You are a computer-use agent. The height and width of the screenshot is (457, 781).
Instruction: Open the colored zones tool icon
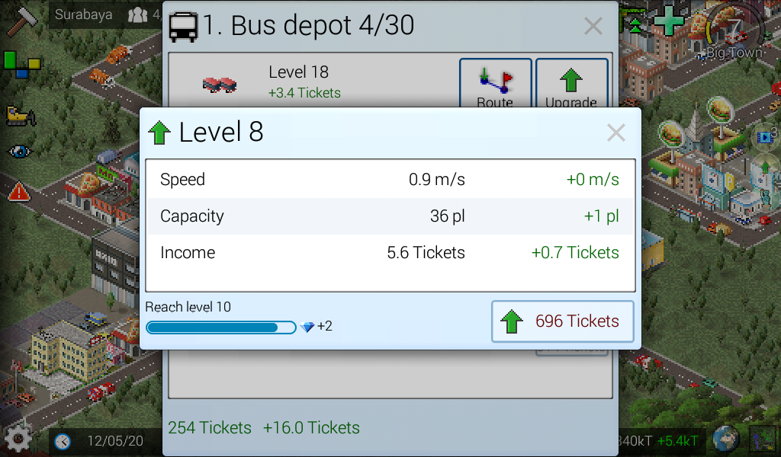[21, 65]
